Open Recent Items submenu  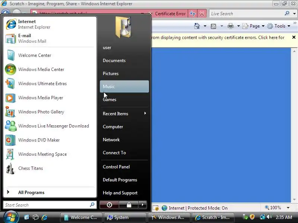tap(124, 114)
